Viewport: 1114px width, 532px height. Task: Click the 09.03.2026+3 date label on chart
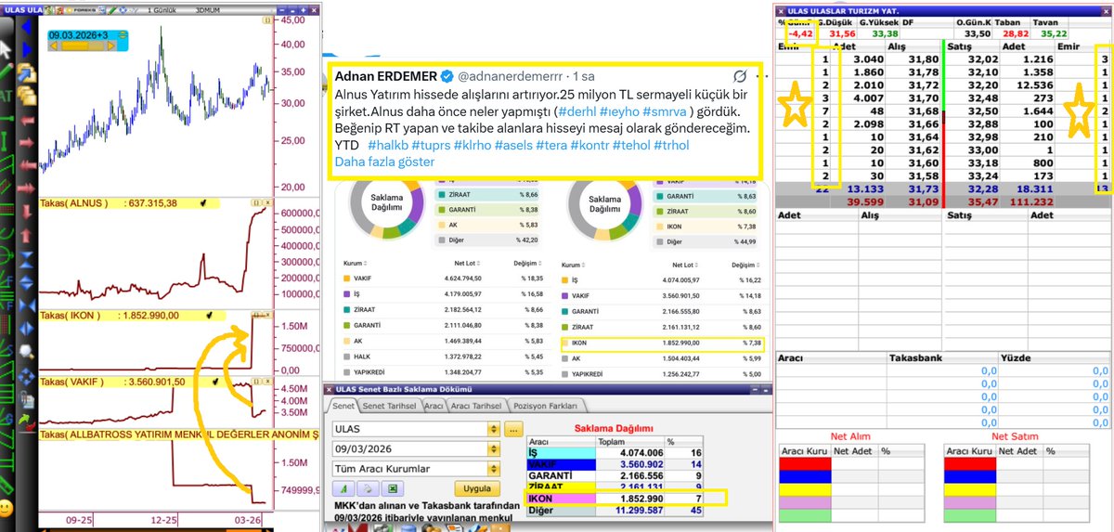[78, 35]
